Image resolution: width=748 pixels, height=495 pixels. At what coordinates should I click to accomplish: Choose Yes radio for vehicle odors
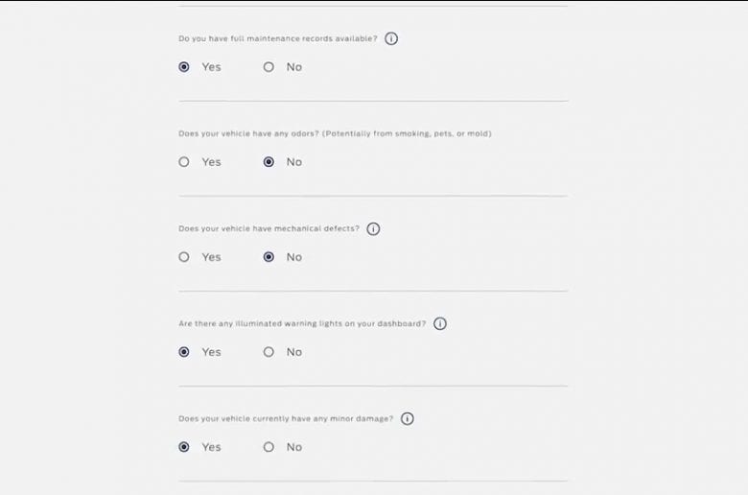pos(184,162)
